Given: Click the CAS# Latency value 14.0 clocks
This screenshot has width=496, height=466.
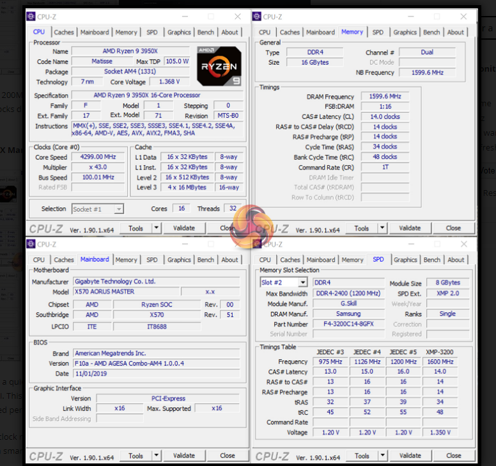Looking at the screenshot, I should 385,116.
